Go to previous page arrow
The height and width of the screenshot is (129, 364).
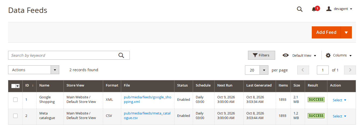click(x=303, y=70)
